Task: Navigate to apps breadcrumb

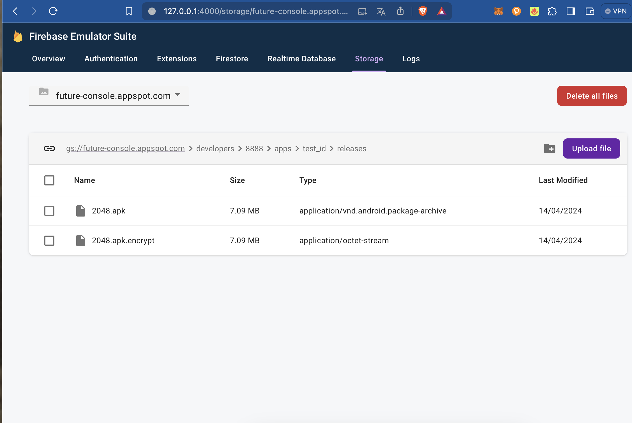Action: (x=283, y=148)
